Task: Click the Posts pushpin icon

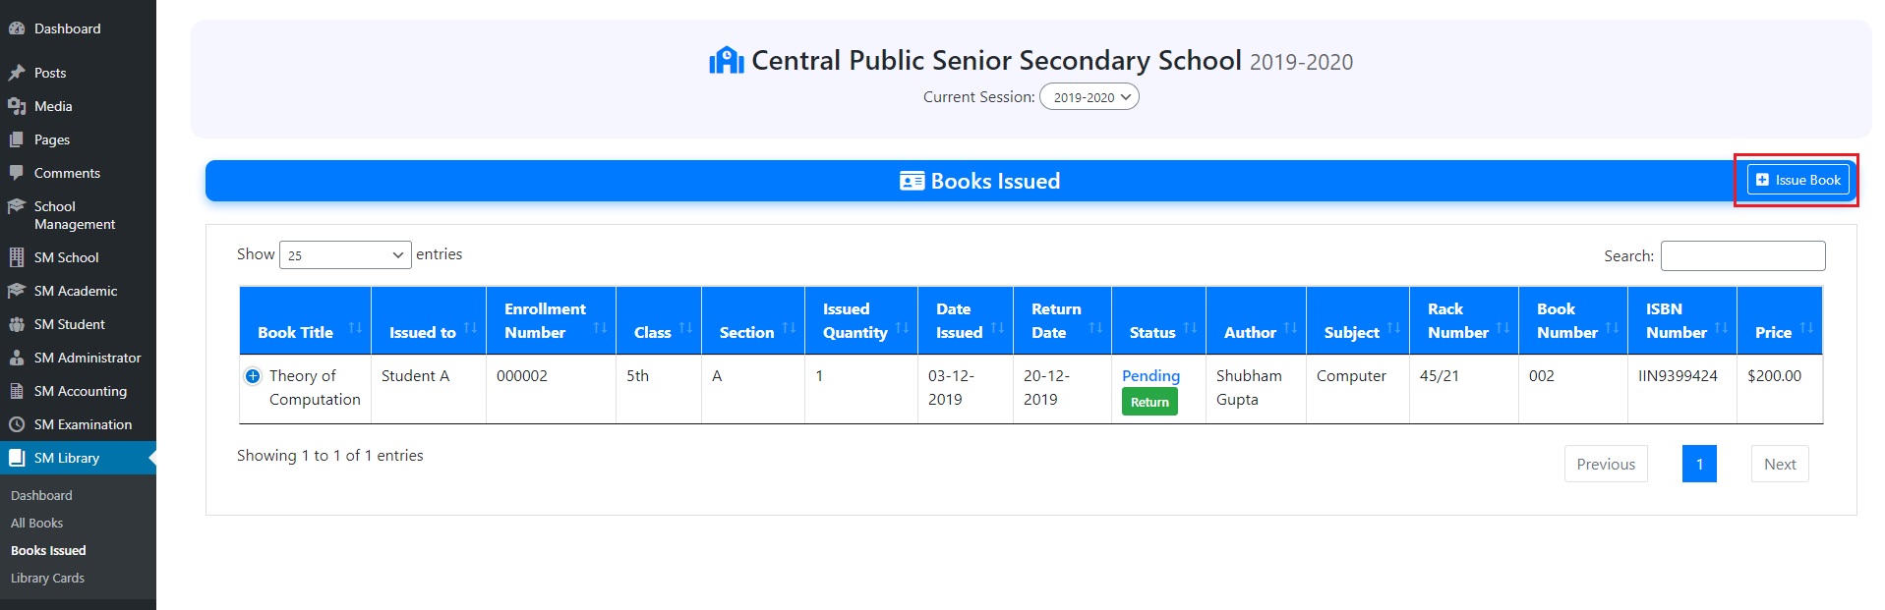Action: (17, 73)
